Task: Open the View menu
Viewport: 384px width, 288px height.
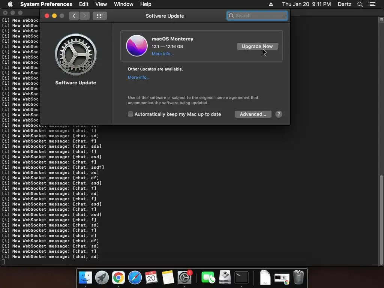Action: [x=101, y=4]
